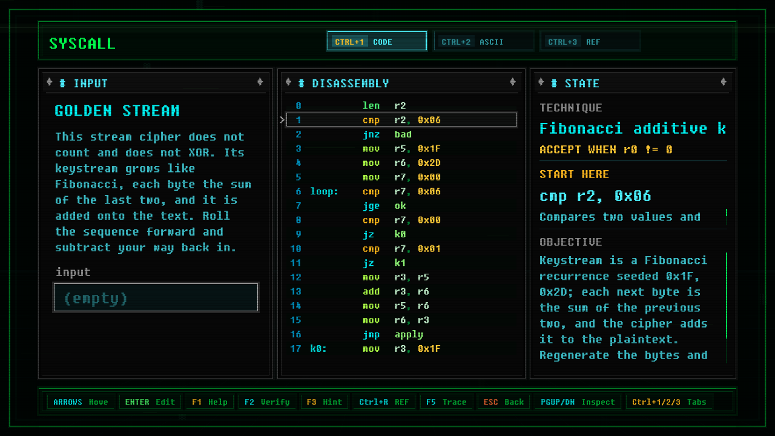Click the ARROWS Move shortcut
This screenshot has height=436, width=775.
81,401
